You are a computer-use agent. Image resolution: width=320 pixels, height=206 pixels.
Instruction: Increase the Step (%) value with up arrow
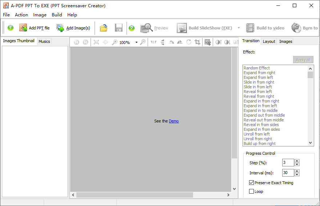[x=297, y=161]
